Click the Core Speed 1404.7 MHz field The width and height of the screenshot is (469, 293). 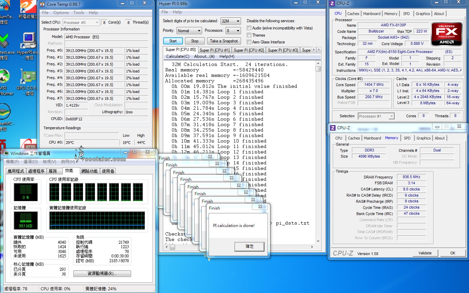tap(374, 84)
